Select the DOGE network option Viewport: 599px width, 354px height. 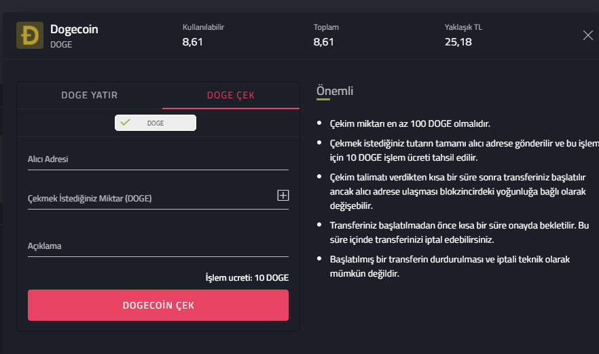156,123
